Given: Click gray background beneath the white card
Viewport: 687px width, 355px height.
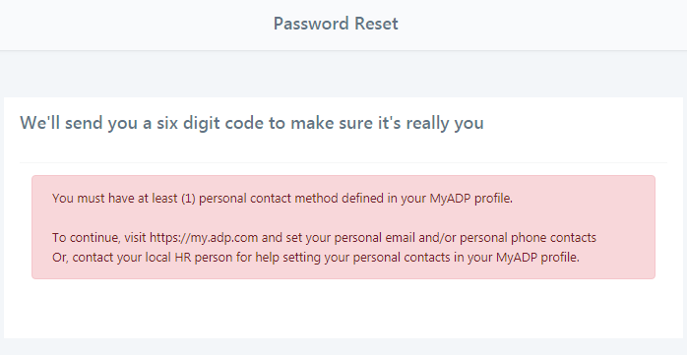Looking at the screenshot, I should (343, 347).
